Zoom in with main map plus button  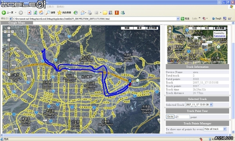coord(9,40)
